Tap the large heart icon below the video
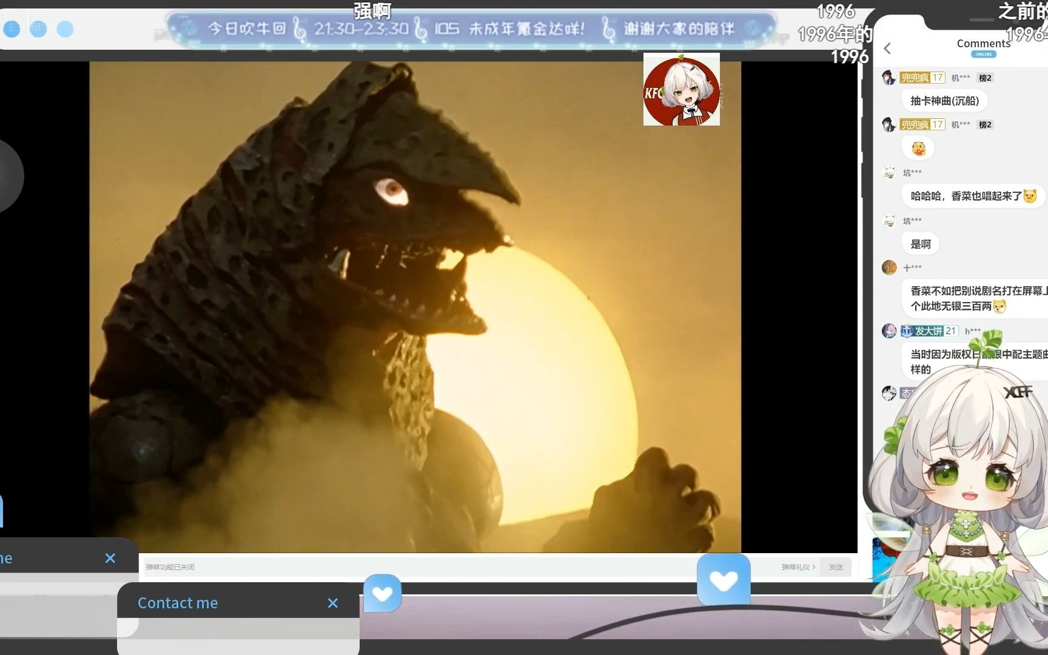Screen dimensions: 1048x655 click(x=724, y=580)
